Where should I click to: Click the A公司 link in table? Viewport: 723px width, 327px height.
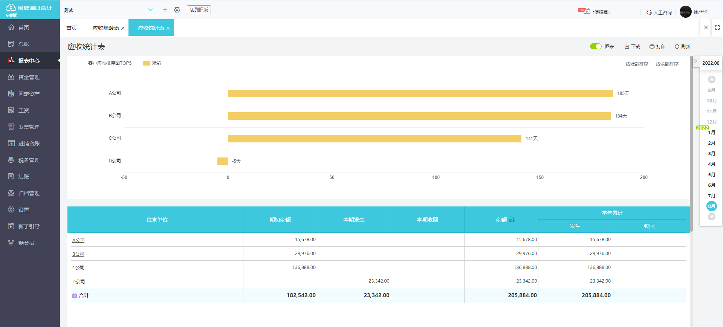click(x=78, y=240)
